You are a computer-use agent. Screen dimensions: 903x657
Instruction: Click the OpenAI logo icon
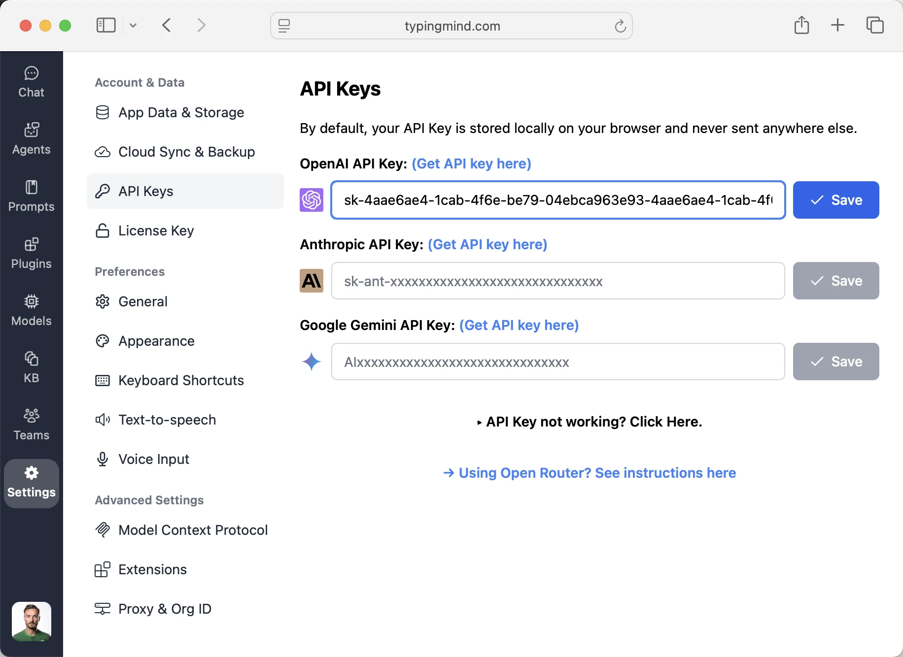coord(311,200)
